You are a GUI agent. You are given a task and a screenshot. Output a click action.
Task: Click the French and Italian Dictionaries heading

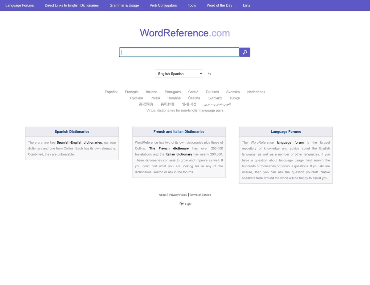(x=179, y=132)
